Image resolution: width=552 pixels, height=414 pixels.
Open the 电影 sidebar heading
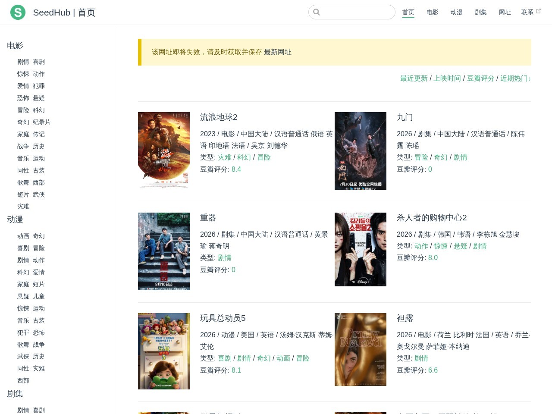click(x=15, y=46)
